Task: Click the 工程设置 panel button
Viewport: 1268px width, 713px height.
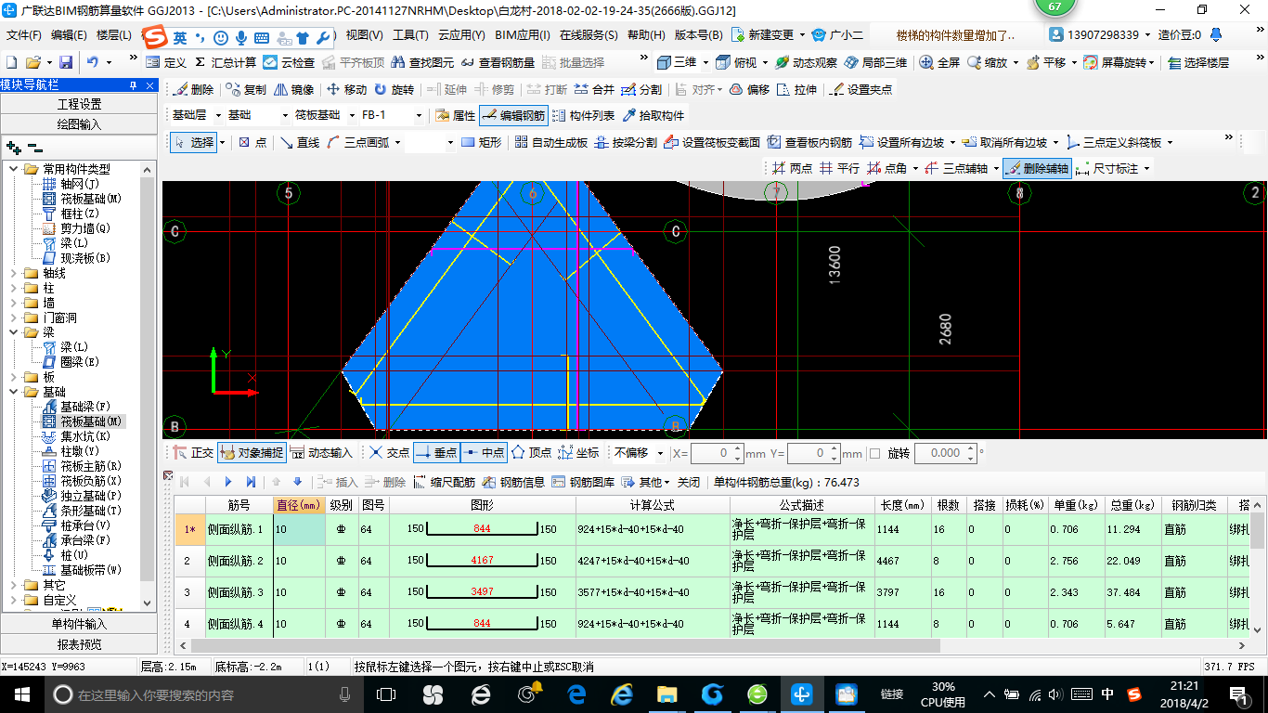Action: [80, 104]
